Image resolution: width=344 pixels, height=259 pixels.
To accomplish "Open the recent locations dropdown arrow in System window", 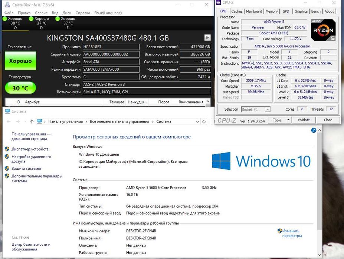I will pos(25,121).
